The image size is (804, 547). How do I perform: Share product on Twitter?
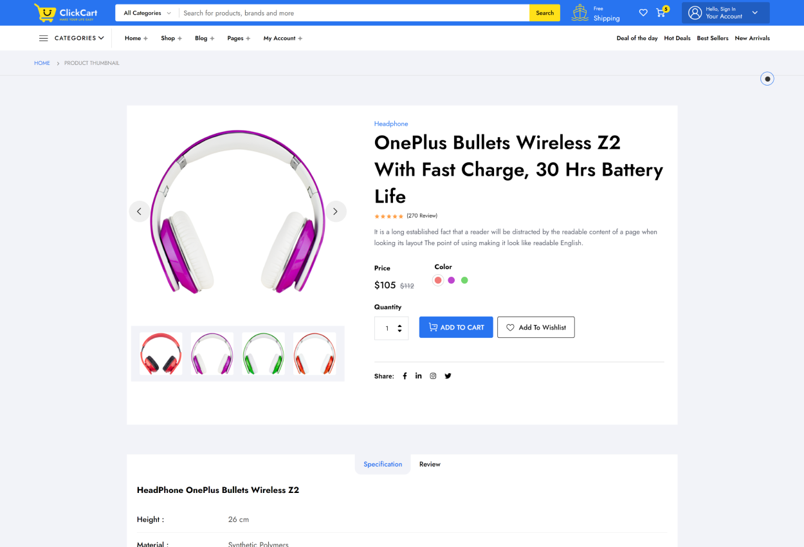pos(448,376)
